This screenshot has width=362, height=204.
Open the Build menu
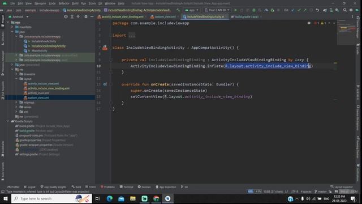75,3
